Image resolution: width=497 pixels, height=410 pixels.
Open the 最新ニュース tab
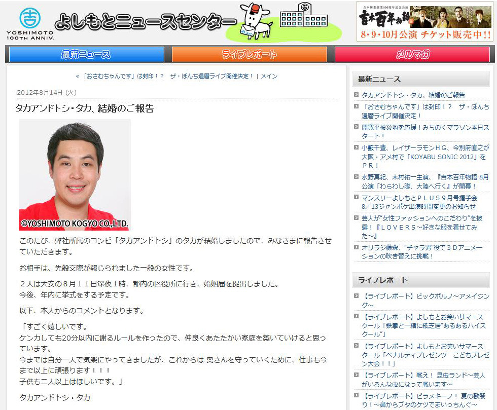(86, 55)
